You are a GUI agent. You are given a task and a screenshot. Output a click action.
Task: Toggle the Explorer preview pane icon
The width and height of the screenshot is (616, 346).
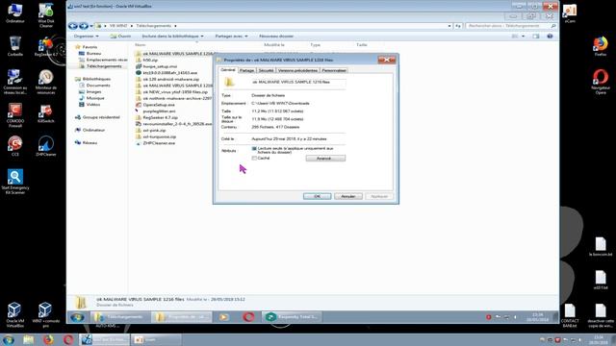pos(536,37)
